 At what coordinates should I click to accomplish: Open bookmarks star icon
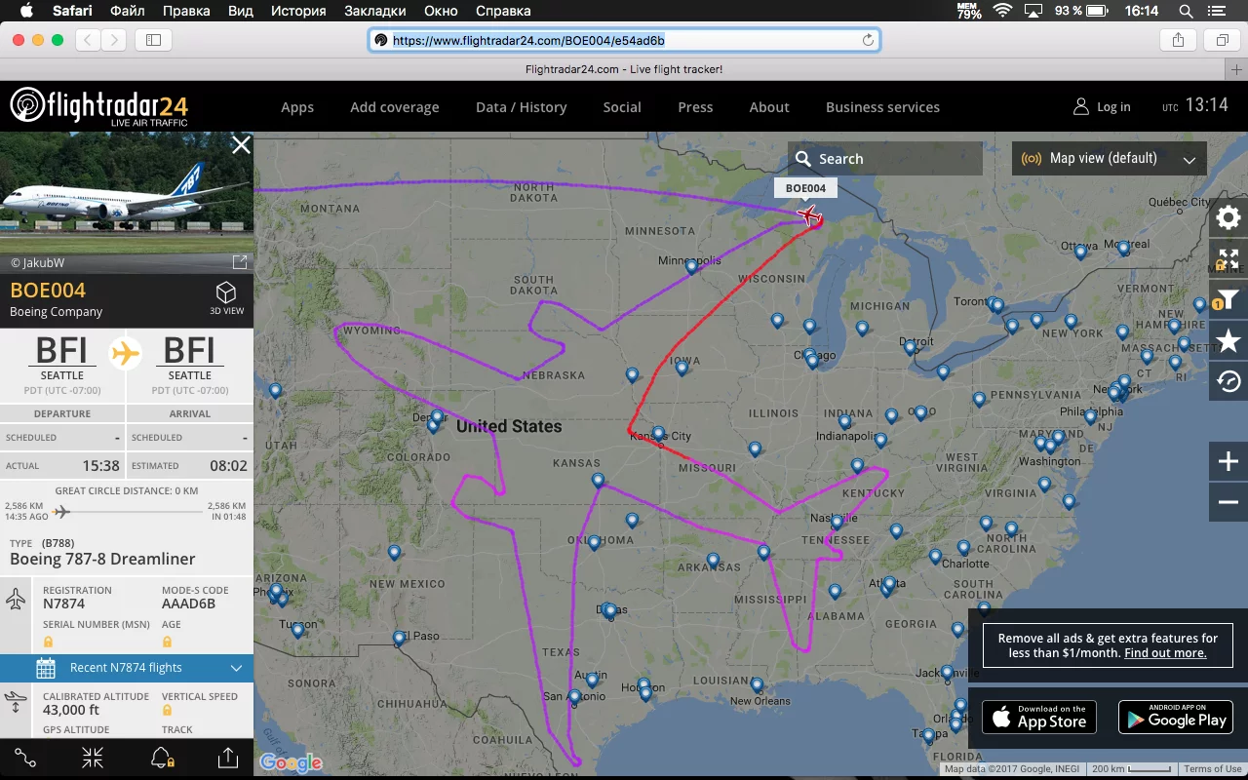coord(1228,340)
